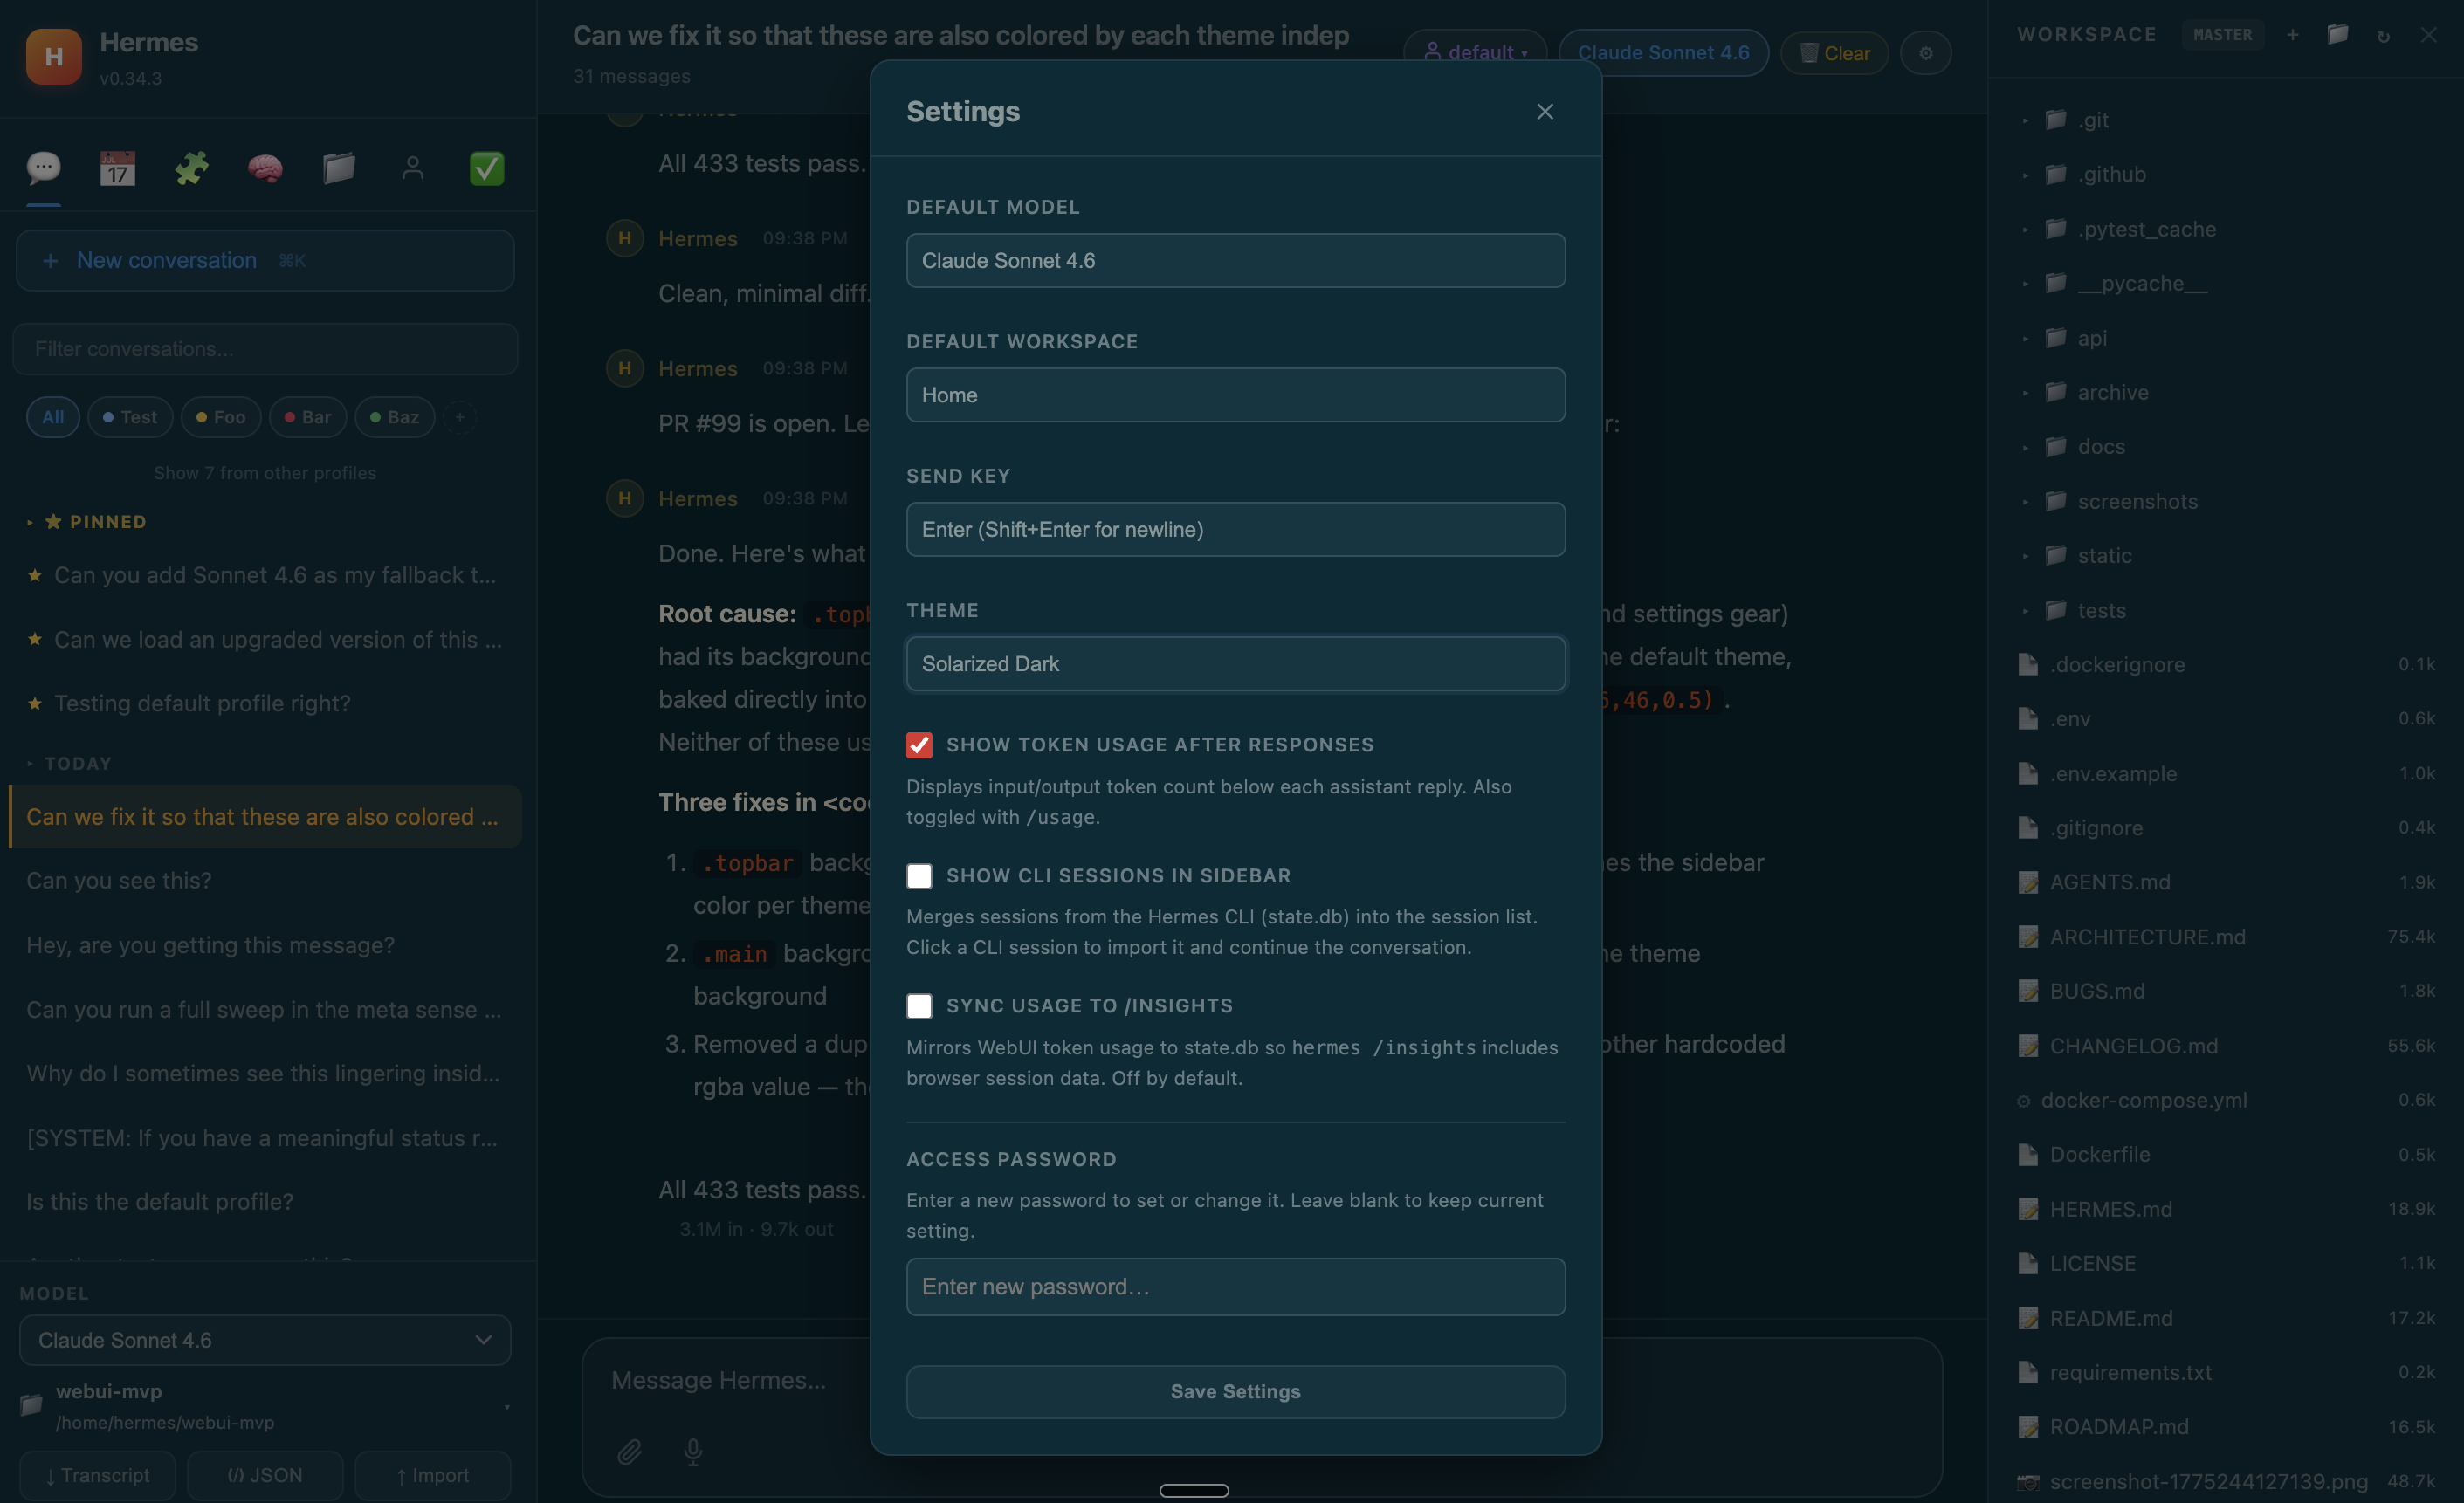
Task: Select the Baz tag filter
Action: tap(394, 416)
